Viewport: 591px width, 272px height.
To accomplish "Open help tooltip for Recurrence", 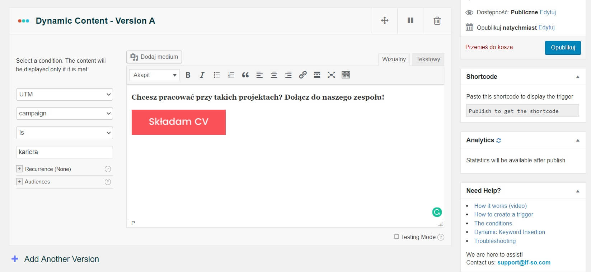I will pyautogui.click(x=108, y=169).
